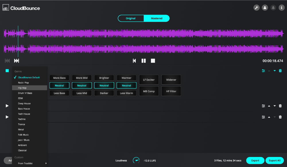Viewport: 287px width, 167px height.
Task: Select Hip Hop genre from the list
Action: pyautogui.click(x=22, y=88)
